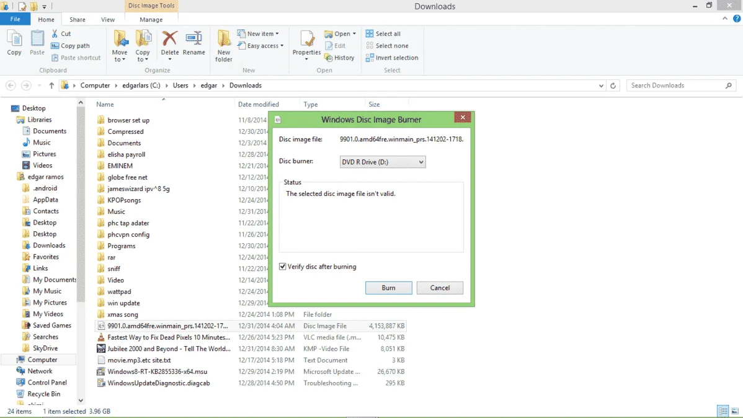Click the Users breadcrumb in the address bar
The height and width of the screenshot is (418, 743).
pyautogui.click(x=180, y=86)
